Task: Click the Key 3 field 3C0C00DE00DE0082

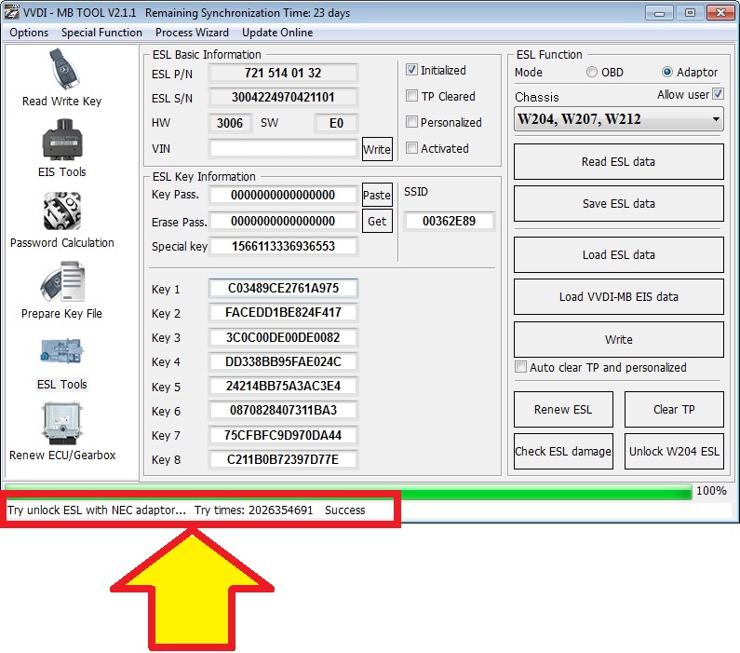Action: click(x=283, y=337)
